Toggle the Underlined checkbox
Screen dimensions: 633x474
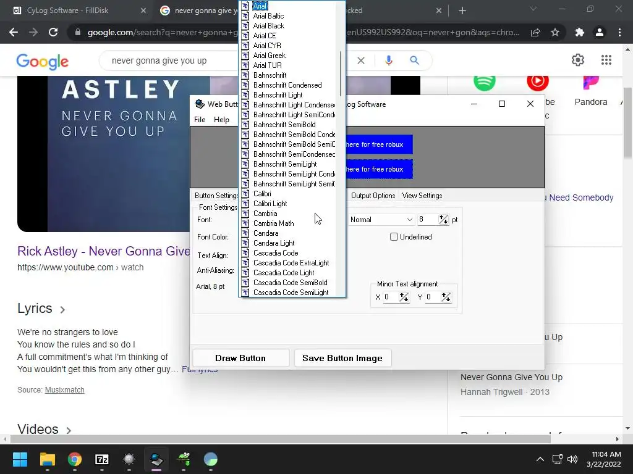(x=394, y=237)
